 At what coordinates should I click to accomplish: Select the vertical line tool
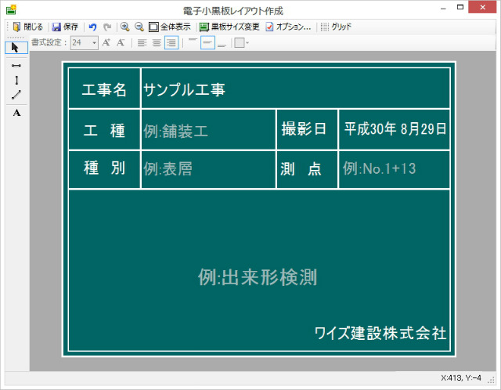16,80
